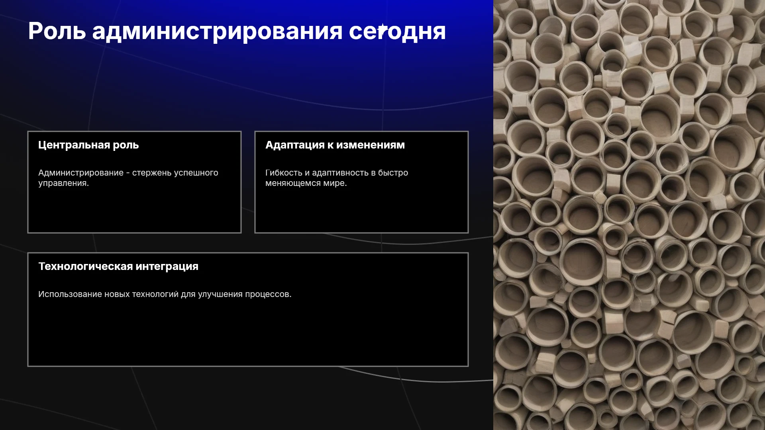This screenshot has width=765, height=430.
Task: Click the "Технологическая интеграция" heading
Action: pyautogui.click(x=118, y=266)
